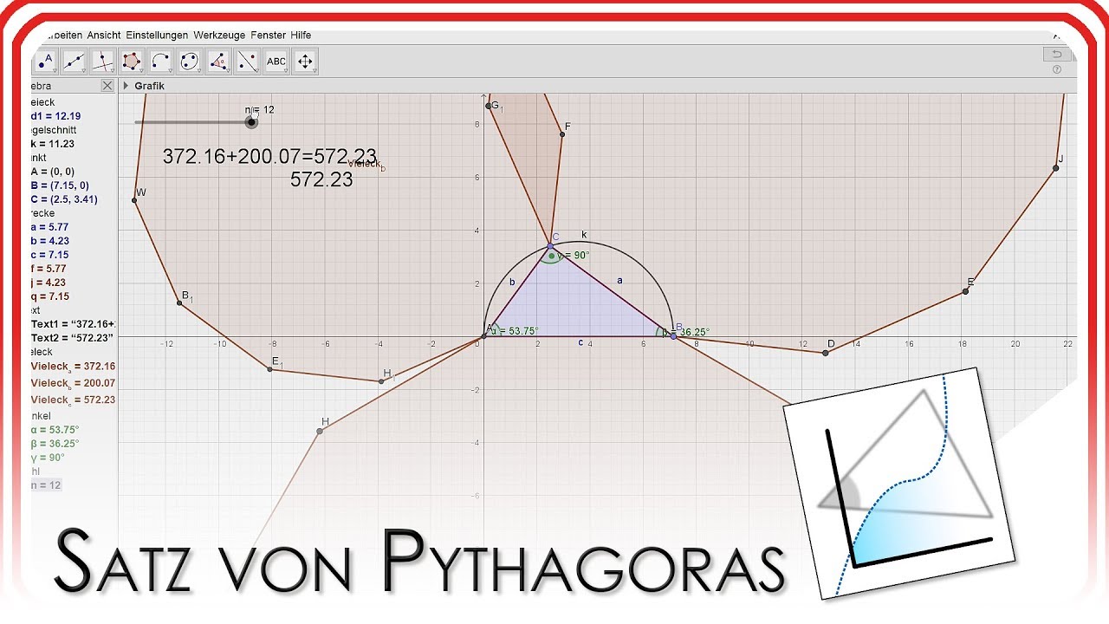Select entry Vieleck a = 372.16
This screenshot has height=624, width=1109.
coord(73,367)
